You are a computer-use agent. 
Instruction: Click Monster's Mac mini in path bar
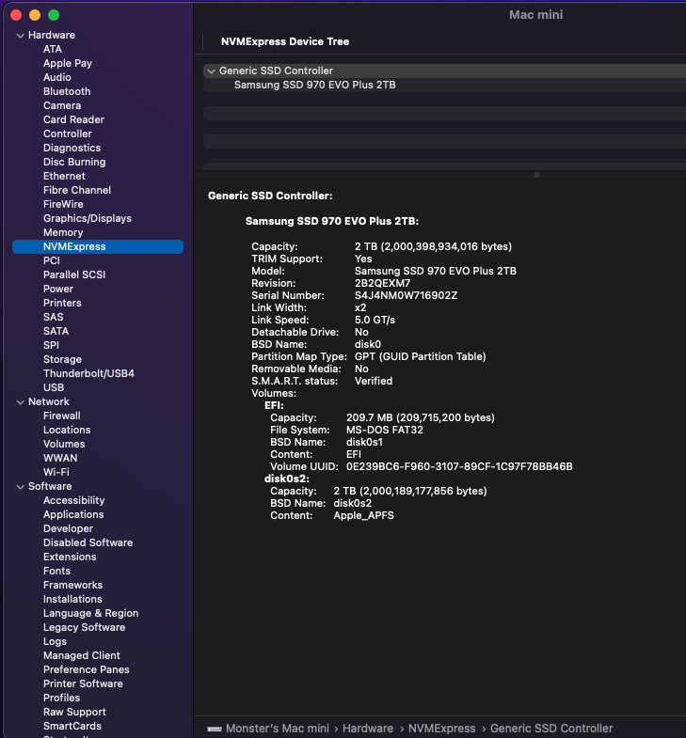(x=277, y=729)
